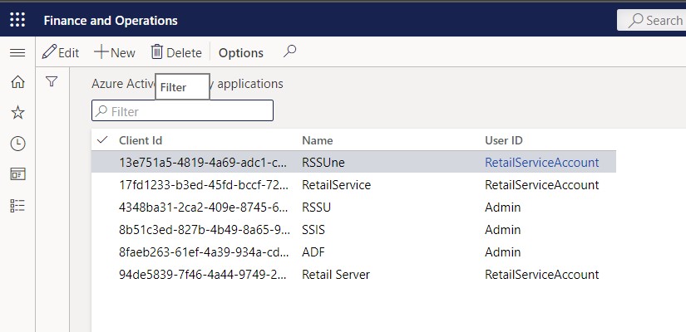This screenshot has height=332, width=686.
Task: Click the action pane search magnifier
Action: pos(289,52)
